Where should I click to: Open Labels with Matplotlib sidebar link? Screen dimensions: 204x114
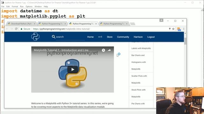(141, 48)
